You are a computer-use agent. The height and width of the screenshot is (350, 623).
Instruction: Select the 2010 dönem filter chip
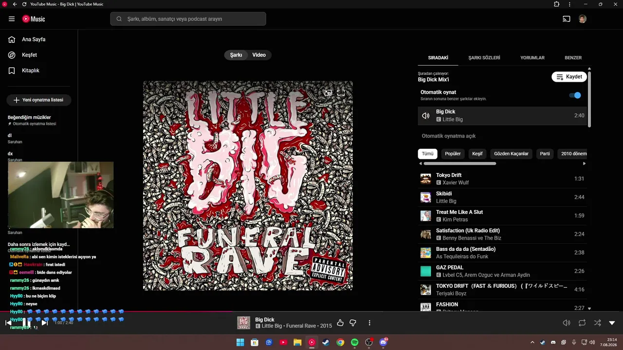[573, 154]
